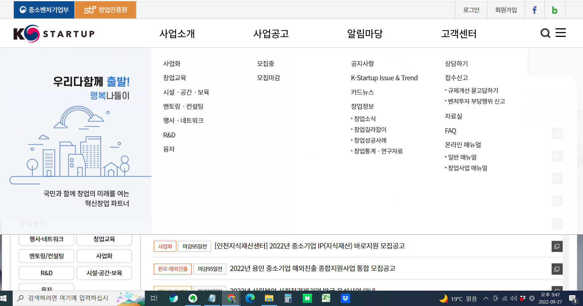Select 창업교육 in 사업소개 submenu
This screenshot has width=583, height=306.
tap(175, 78)
